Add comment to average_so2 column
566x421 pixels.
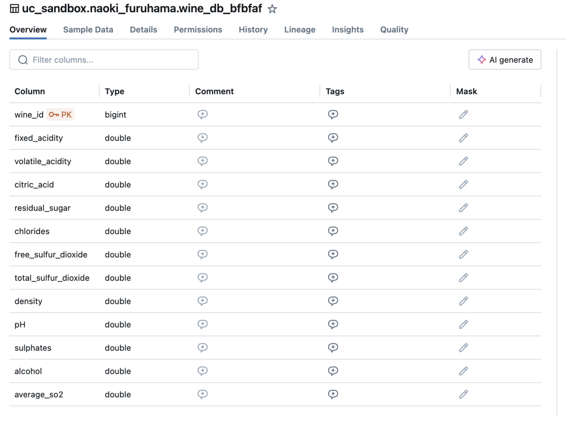coord(202,394)
